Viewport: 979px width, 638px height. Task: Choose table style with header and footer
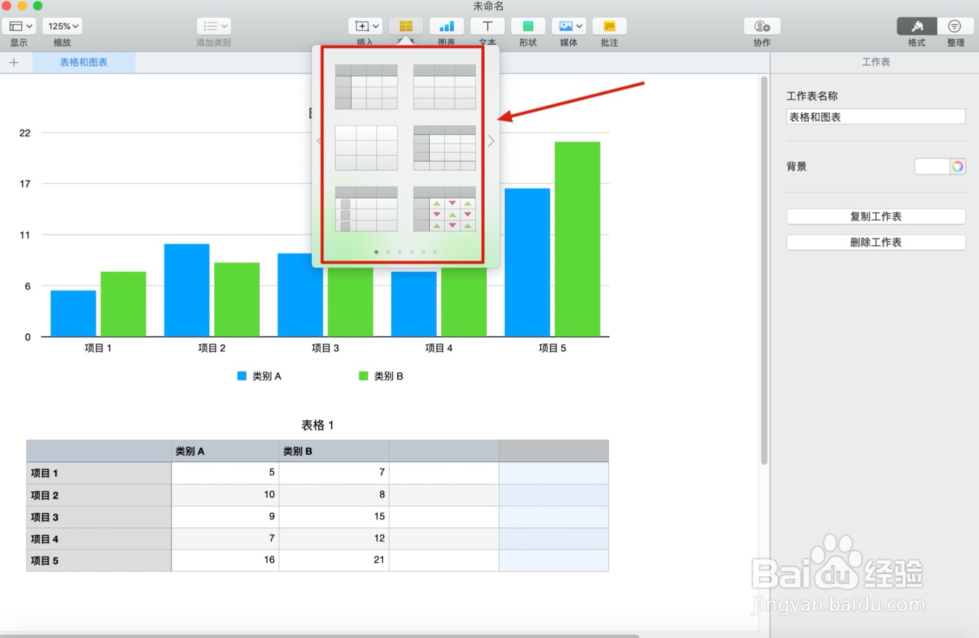point(444,148)
